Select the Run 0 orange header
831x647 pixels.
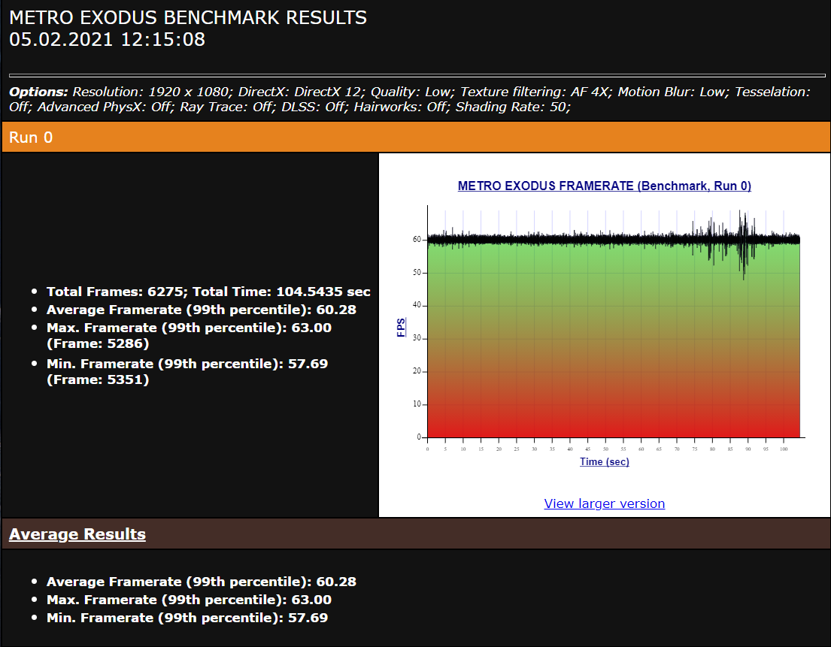[415, 137]
